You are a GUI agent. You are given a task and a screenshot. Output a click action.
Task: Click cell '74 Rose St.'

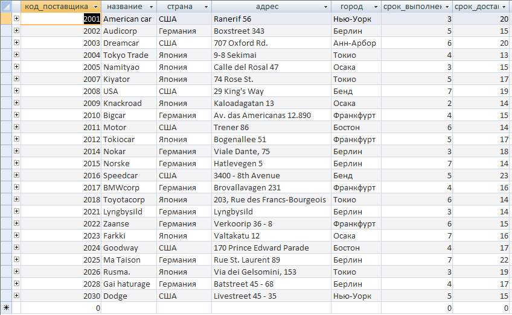click(x=271, y=79)
